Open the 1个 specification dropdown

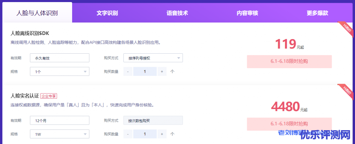point(60,72)
